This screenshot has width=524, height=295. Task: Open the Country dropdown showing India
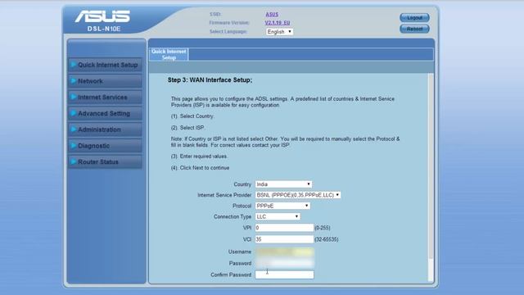[x=284, y=184]
